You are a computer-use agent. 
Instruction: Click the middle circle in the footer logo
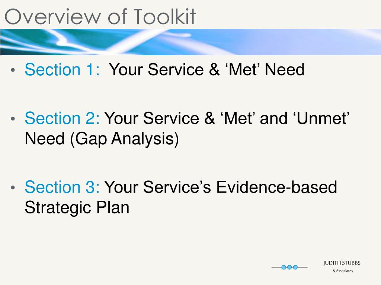point(289,267)
